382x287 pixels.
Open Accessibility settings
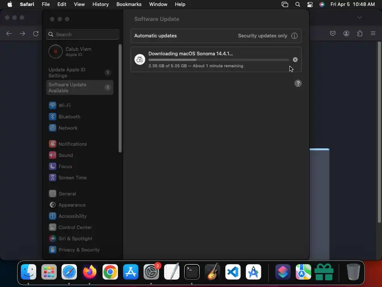pos(80,216)
